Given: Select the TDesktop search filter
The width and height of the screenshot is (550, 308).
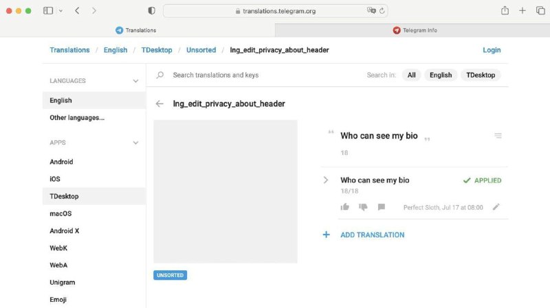Looking at the screenshot, I should pos(481,75).
